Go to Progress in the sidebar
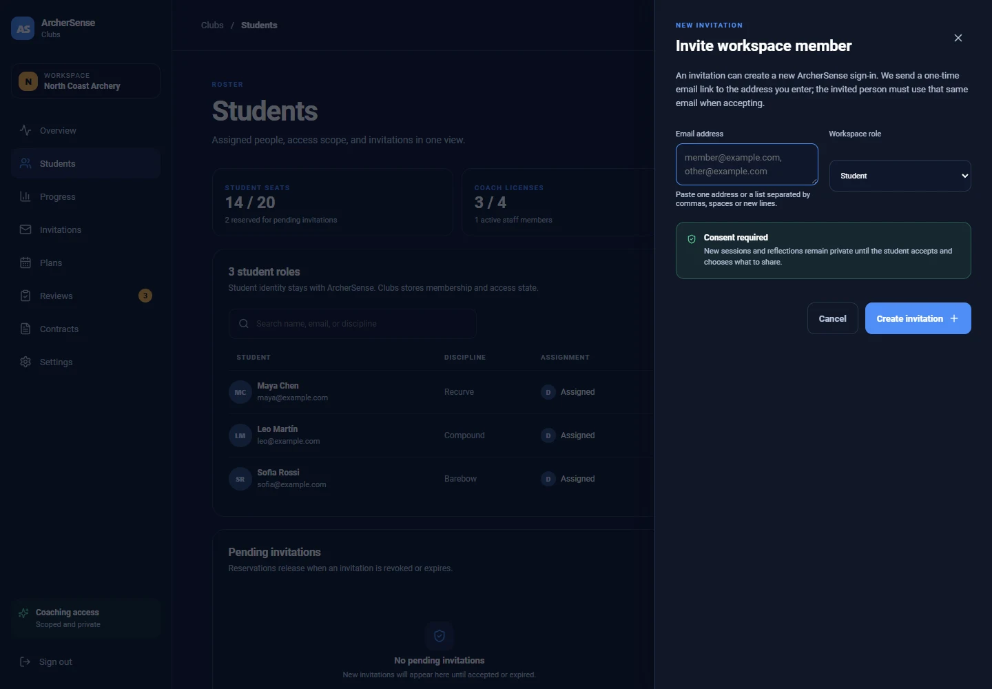 tap(85, 196)
